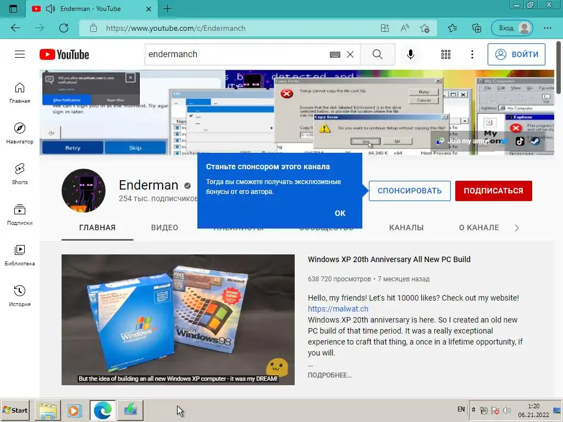Open a new browser tab
Viewport: 563px width, 422px height.
click(x=167, y=9)
